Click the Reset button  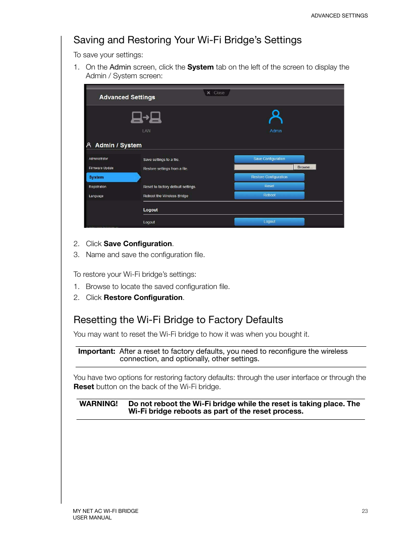point(269,186)
